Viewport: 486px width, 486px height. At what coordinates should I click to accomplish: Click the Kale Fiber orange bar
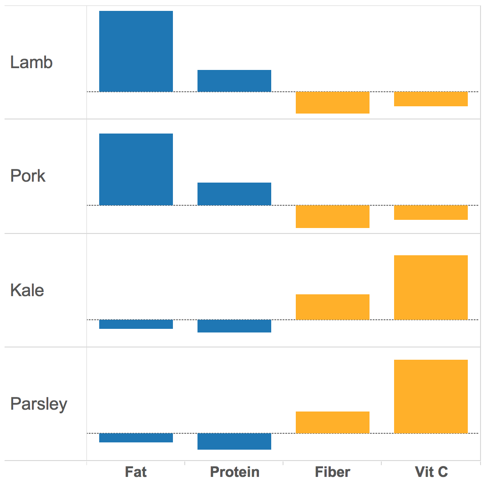click(x=332, y=307)
